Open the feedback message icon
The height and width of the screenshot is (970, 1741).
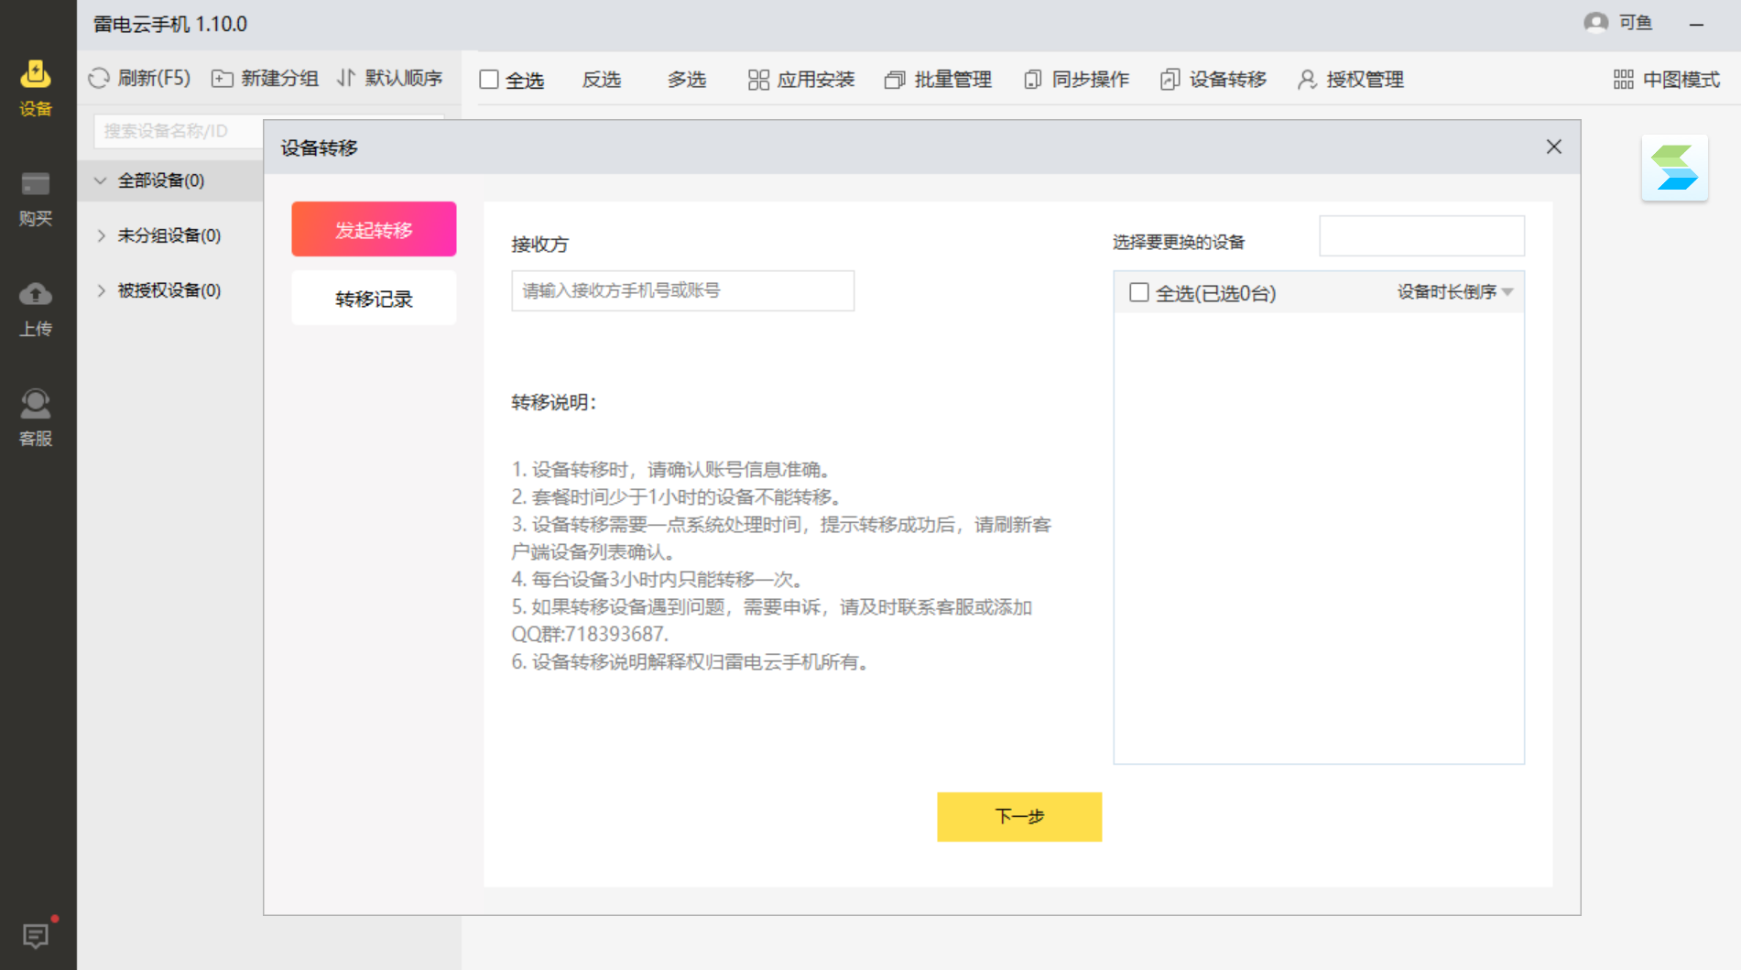click(36, 935)
